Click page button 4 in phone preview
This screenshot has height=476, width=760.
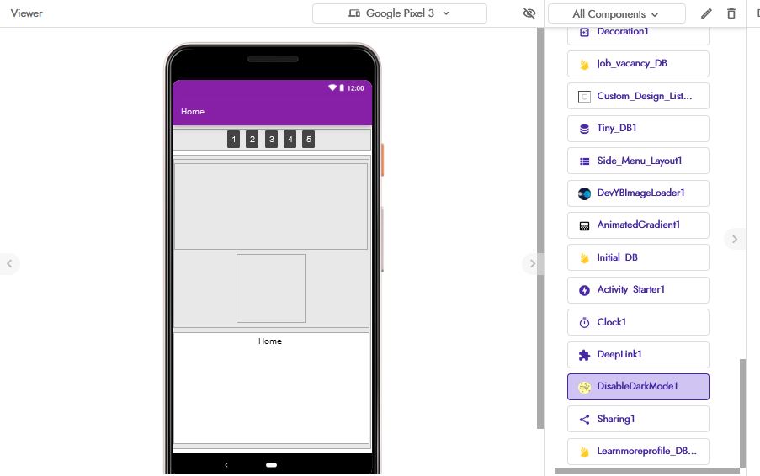pos(290,140)
